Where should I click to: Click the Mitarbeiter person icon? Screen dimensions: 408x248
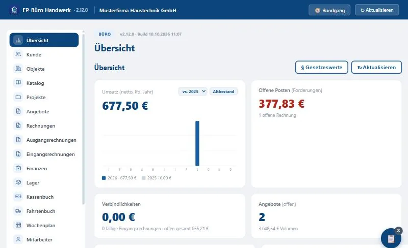point(18,239)
